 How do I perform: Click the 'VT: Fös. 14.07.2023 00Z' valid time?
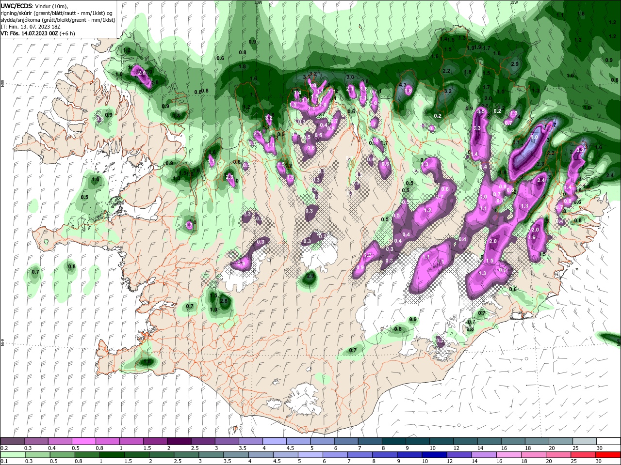tap(30, 33)
